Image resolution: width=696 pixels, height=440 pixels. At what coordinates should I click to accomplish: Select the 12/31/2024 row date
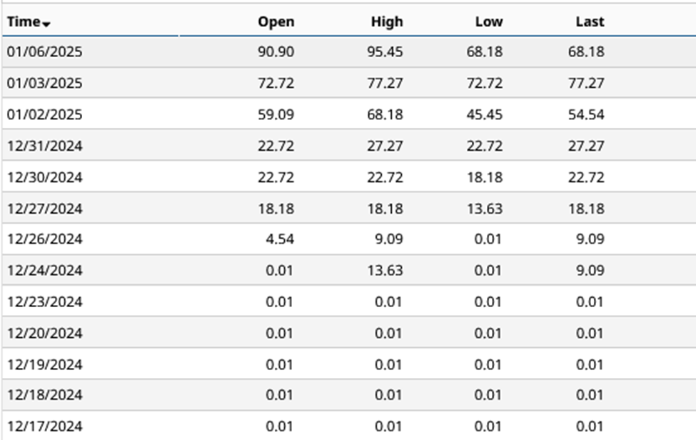[44, 146]
